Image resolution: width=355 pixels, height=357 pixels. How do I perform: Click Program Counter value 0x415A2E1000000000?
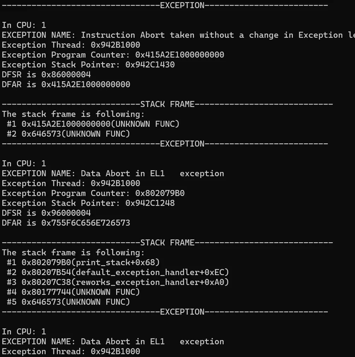coord(179,55)
